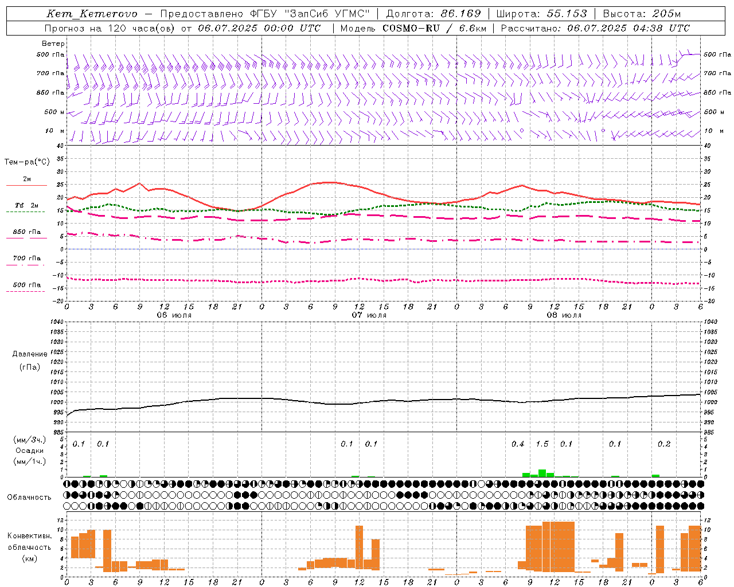Click the "(мм/1ч.)" precipitation unit label
This screenshot has width=734, height=587.
(x=30, y=461)
